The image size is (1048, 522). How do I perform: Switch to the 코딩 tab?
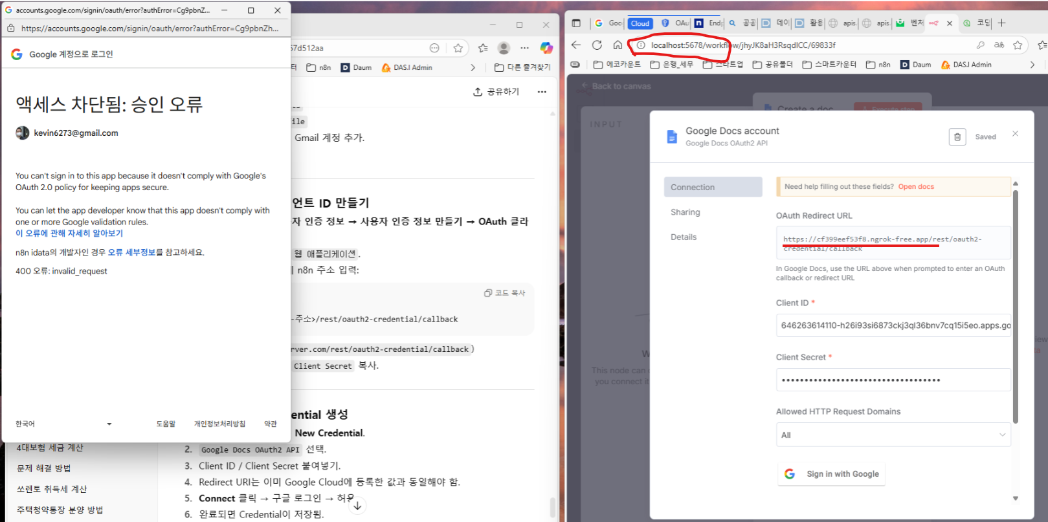pyautogui.click(x=977, y=23)
